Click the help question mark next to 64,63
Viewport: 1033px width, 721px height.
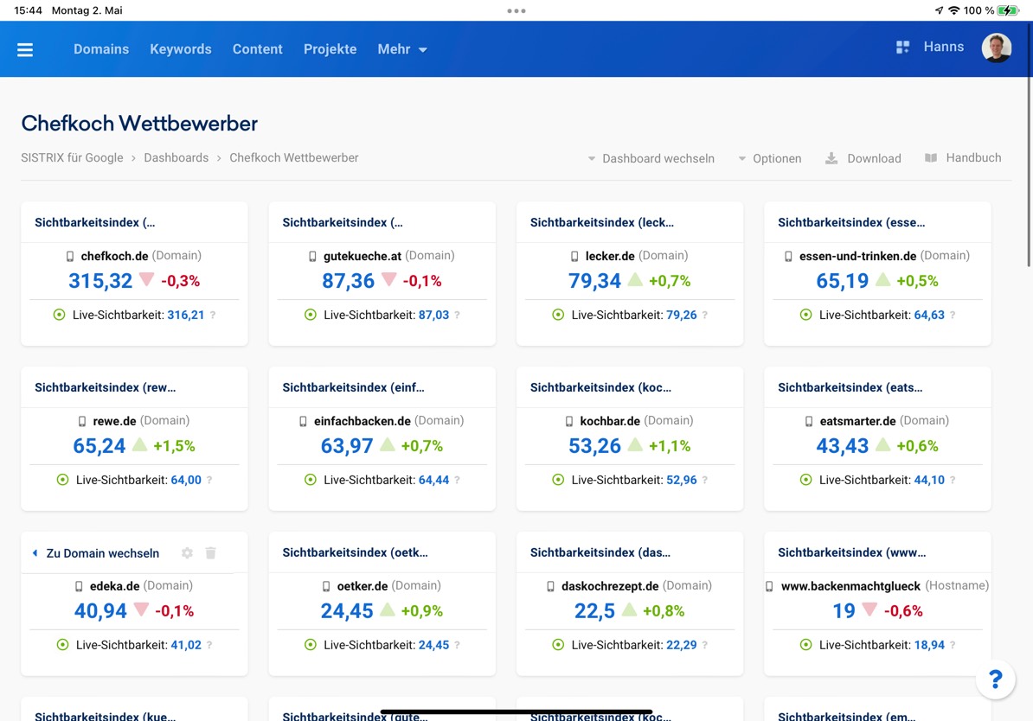953,316
